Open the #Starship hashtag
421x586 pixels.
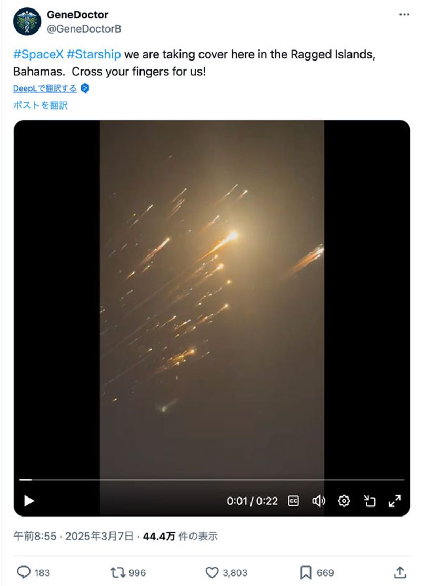pyautogui.click(x=94, y=55)
